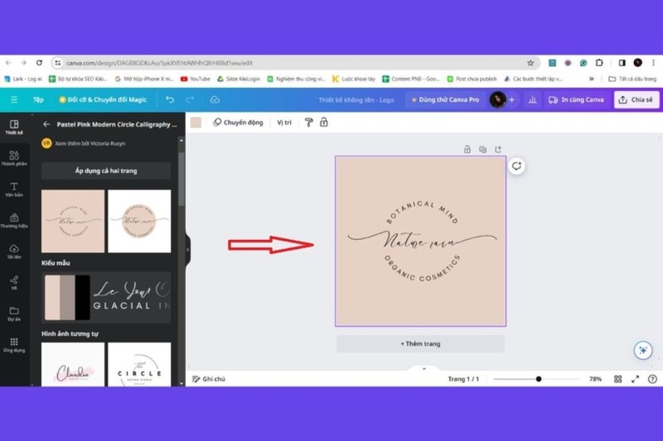Click the Chia sẻ share button
The height and width of the screenshot is (441, 663).
pos(636,99)
